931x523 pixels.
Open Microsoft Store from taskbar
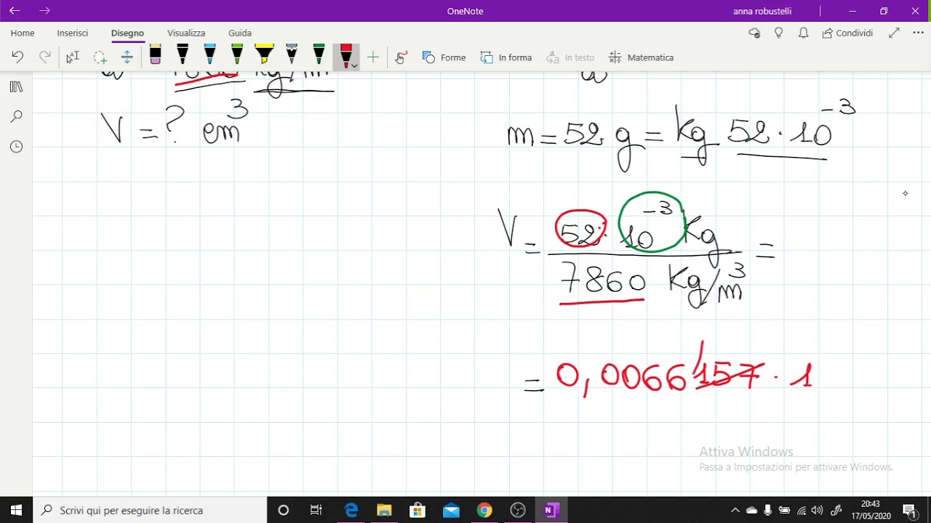(x=417, y=510)
